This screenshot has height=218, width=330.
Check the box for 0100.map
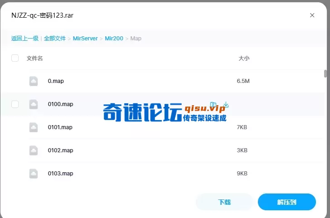pyautogui.click(x=15, y=104)
